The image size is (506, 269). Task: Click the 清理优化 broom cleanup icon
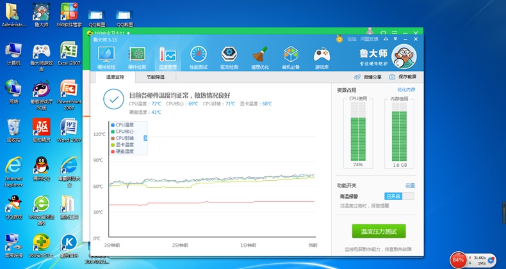click(x=260, y=56)
